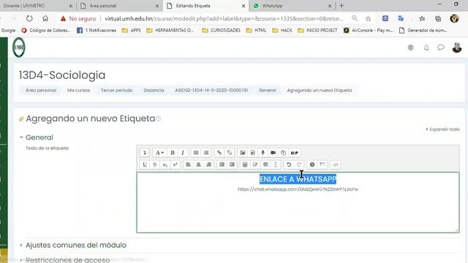
Task: Clear formatting of selection
Action: [276, 164]
